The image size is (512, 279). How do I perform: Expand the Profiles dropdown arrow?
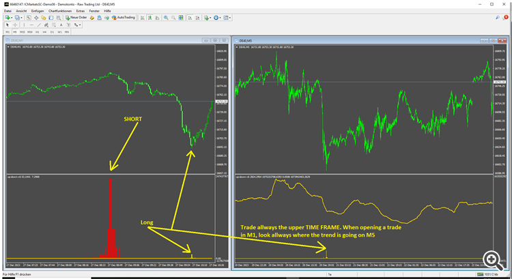click(22, 18)
